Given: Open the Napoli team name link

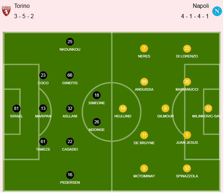Looking at the screenshot, I should [x=201, y=6].
